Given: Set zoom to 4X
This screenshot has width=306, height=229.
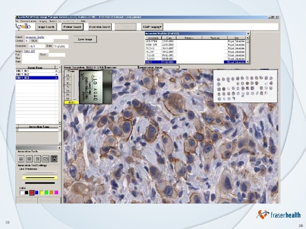Looking at the screenshot, I should [68, 83].
